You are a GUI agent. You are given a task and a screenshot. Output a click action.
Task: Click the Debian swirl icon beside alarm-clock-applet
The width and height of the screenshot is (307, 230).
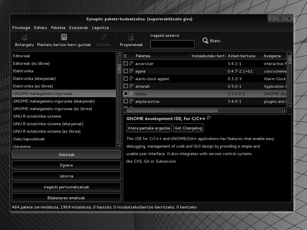tap(131, 79)
